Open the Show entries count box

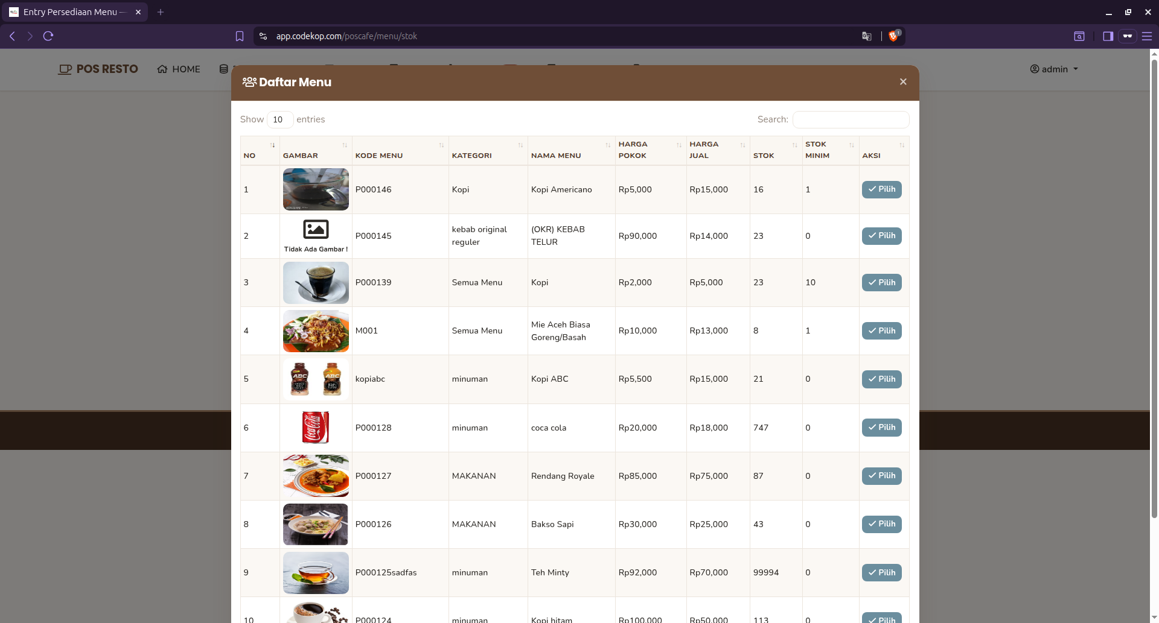280,119
